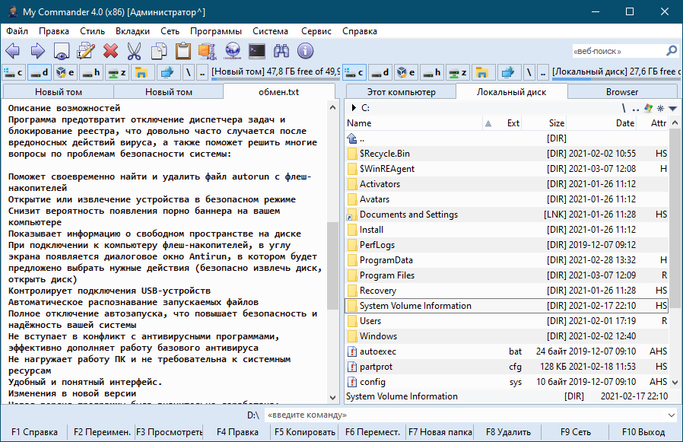Click the введите команду command input
Viewport: 683px width, 442px height.
(x=464, y=415)
